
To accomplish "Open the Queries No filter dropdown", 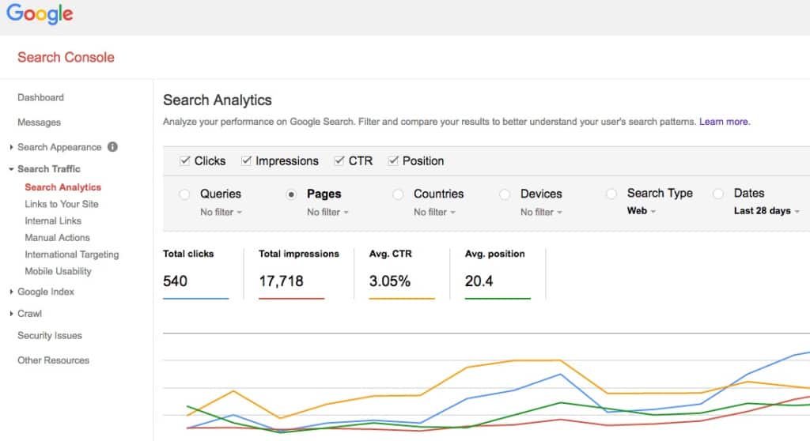I will (x=221, y=213).
